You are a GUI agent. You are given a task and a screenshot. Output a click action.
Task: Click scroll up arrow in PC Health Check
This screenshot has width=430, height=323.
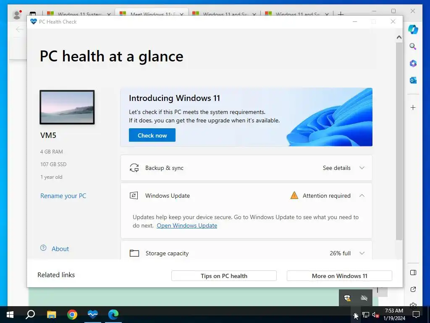tap(399, 37)
